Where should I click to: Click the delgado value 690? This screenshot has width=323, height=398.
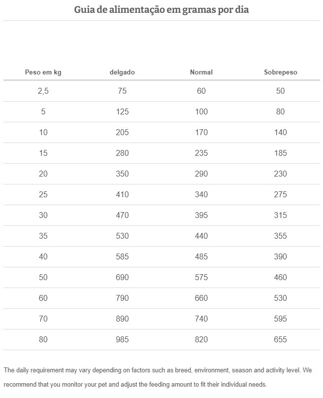pos(122,277)
